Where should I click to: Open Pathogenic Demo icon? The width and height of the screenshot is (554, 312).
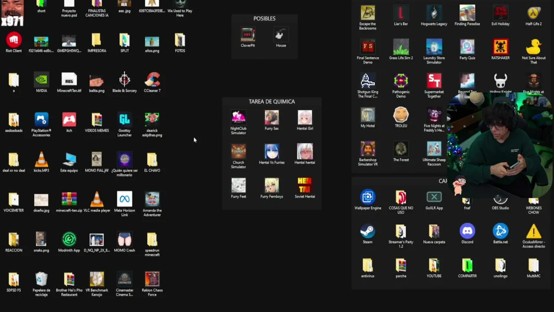(401, 81)
